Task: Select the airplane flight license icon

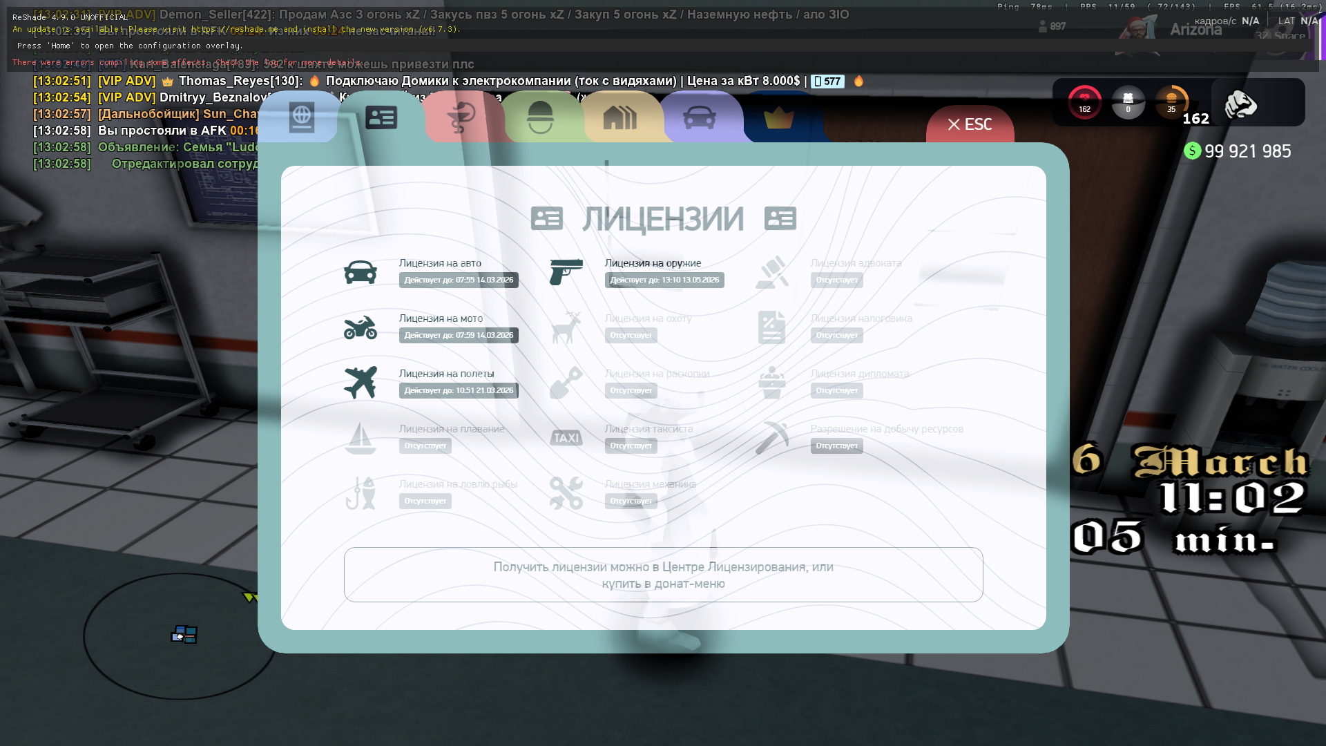Action: 361,383
